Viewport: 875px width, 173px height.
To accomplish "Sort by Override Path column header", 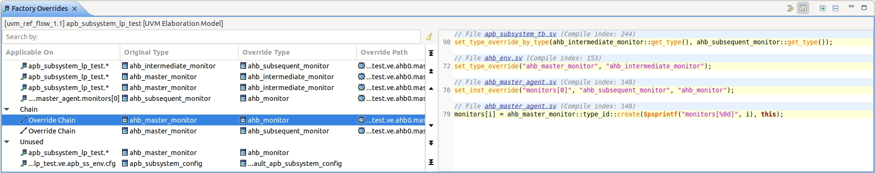I will [x=391, y=52].
